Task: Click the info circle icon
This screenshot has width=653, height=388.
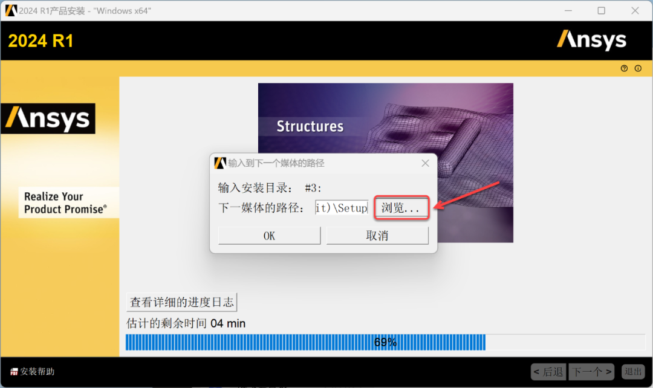Action: 638,68
